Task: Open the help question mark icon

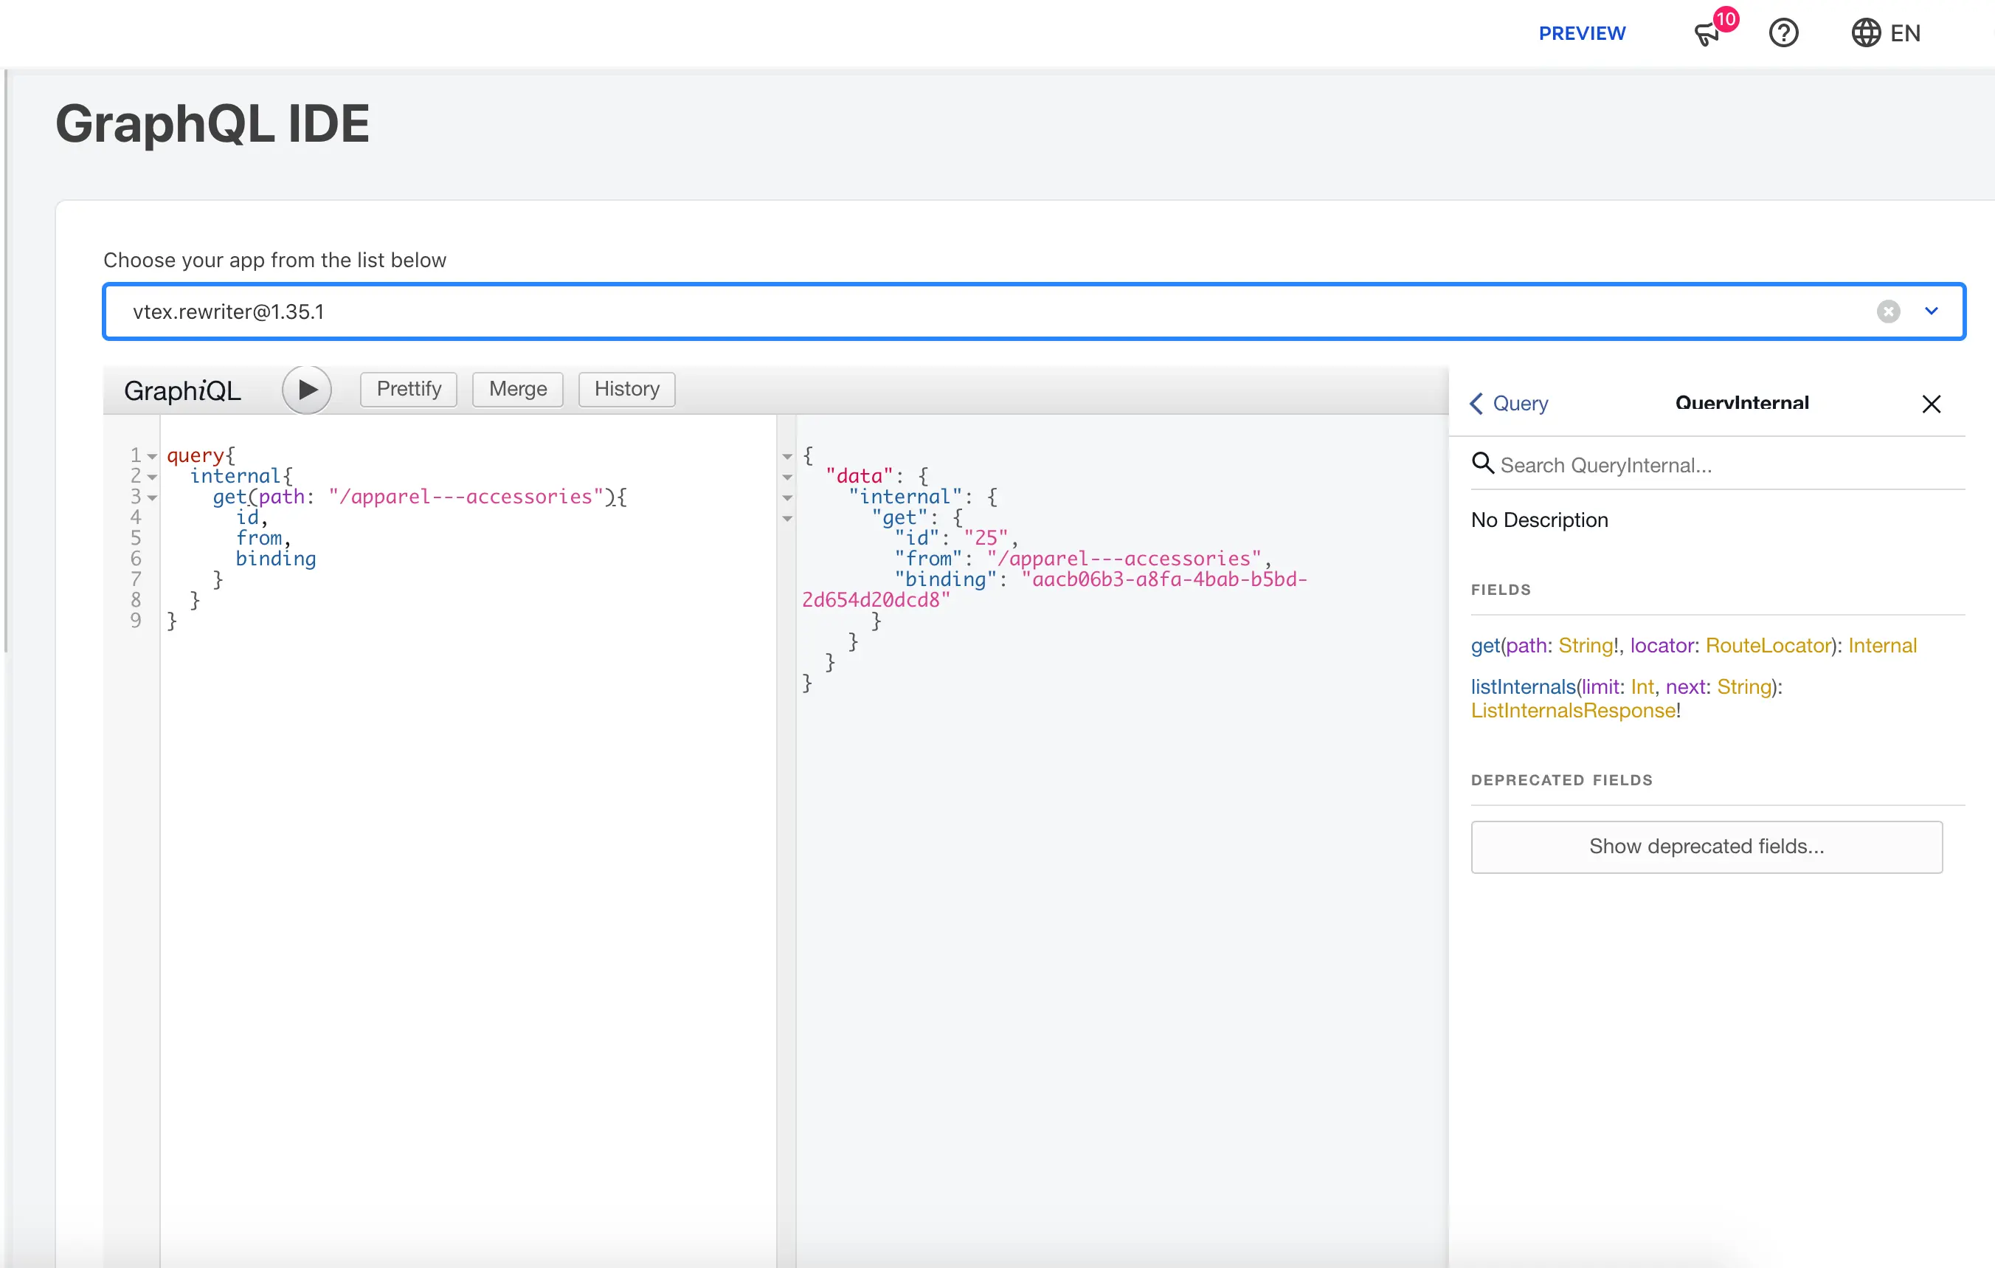Action: [1783, 33]
